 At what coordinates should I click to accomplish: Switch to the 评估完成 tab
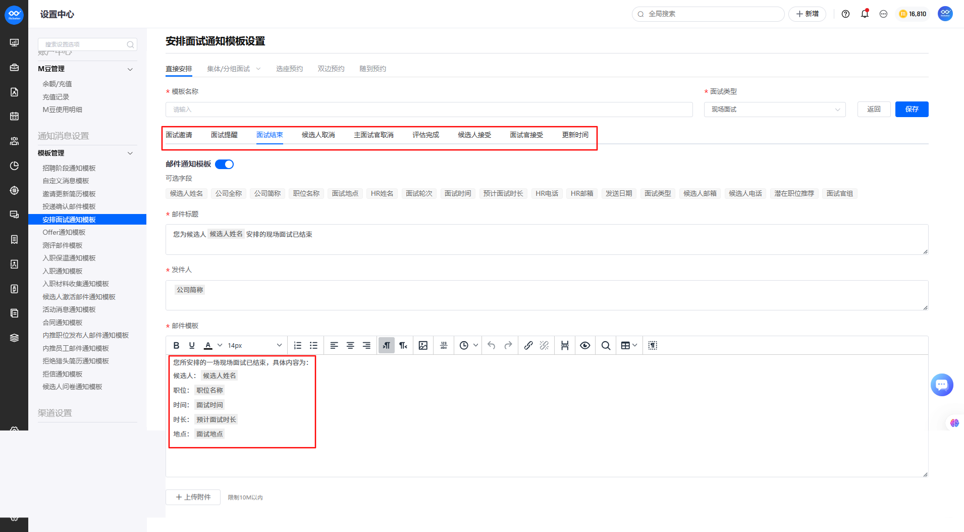[x=426, y=135]
